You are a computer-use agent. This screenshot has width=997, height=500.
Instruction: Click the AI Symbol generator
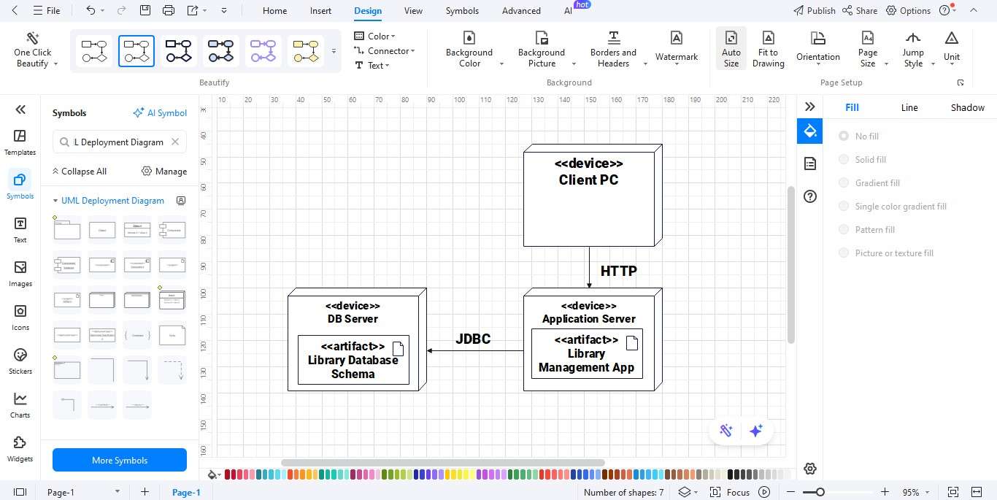(160, 112)
